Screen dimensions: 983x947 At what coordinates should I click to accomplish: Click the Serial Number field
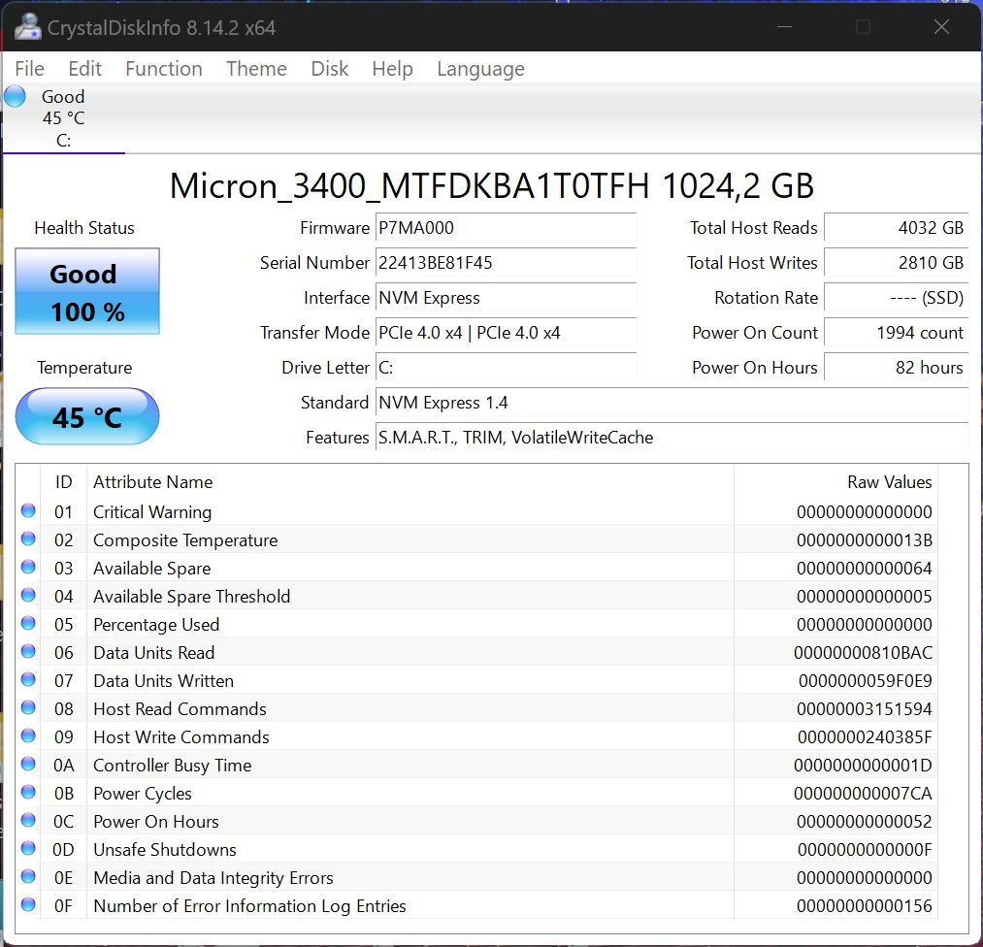tap(506, 263)
